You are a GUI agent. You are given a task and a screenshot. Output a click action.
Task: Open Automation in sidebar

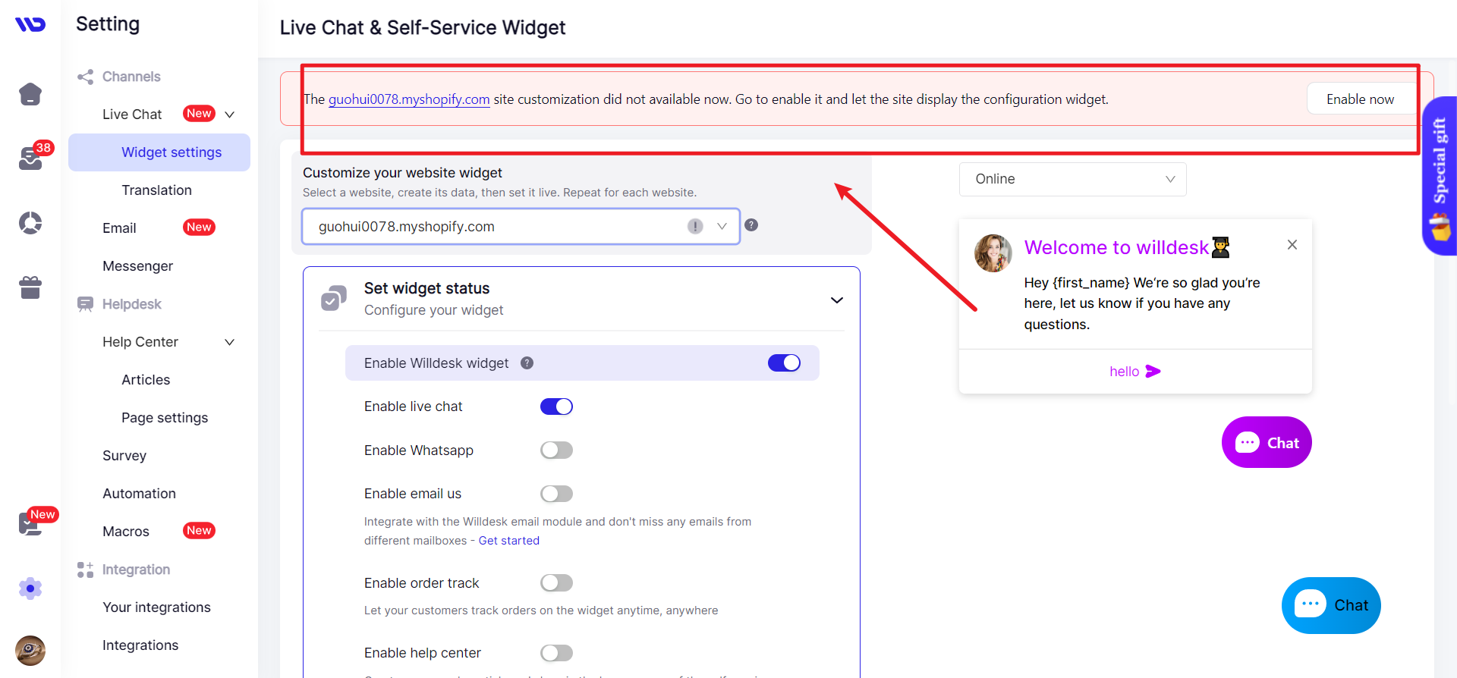[x=140, y=494]
